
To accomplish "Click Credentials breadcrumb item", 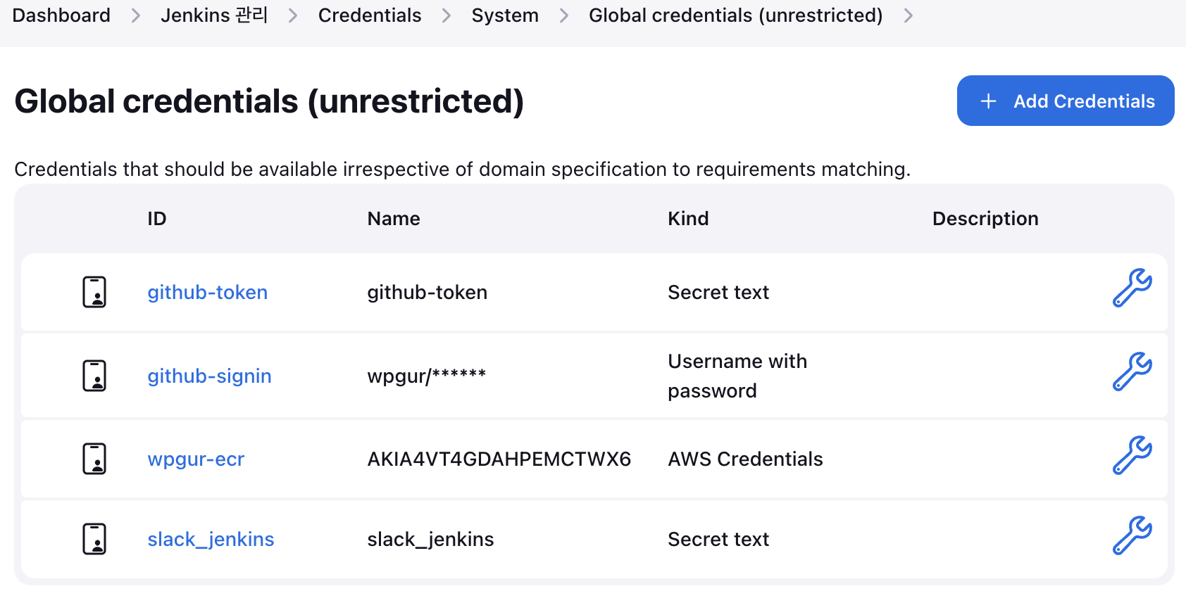I will 370,15.
